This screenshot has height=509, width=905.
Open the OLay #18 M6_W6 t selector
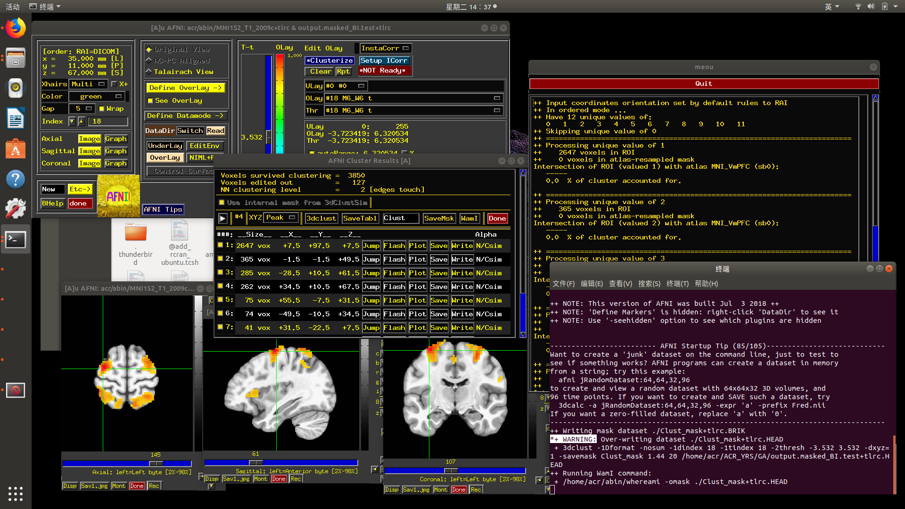(x=413, y=98)
